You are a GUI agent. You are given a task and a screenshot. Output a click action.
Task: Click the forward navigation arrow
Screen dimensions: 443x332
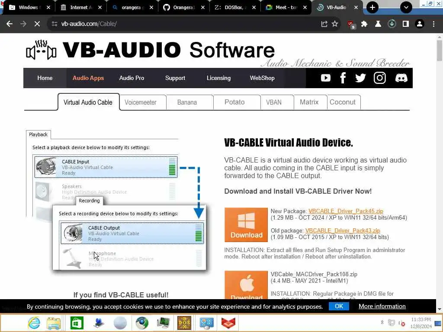point(23,24)
